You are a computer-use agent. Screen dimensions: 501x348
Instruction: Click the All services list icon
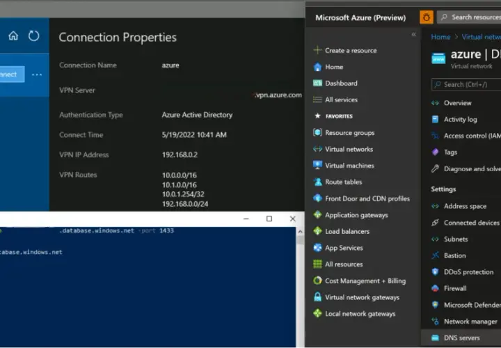point(317,100)
